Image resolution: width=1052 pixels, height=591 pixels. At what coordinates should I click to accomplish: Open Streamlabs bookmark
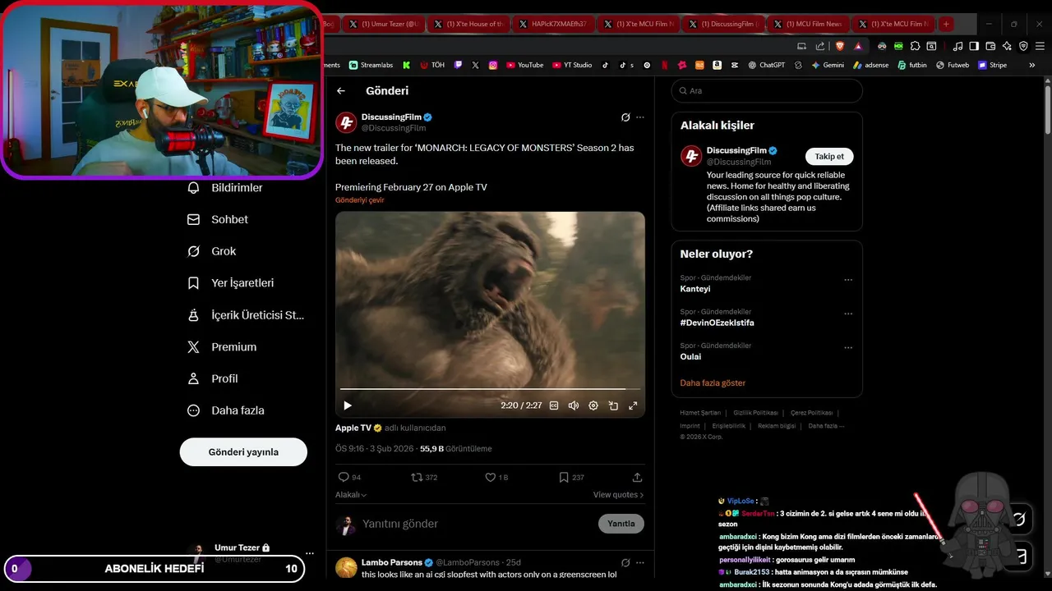(371, 65)
